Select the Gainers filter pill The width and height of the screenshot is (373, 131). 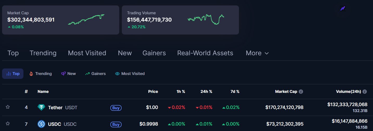(96, 74)
